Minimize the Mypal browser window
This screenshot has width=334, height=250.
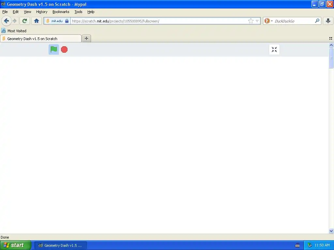click(315, 4)
